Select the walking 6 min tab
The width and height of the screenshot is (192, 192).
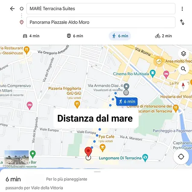tap(120, 36)
